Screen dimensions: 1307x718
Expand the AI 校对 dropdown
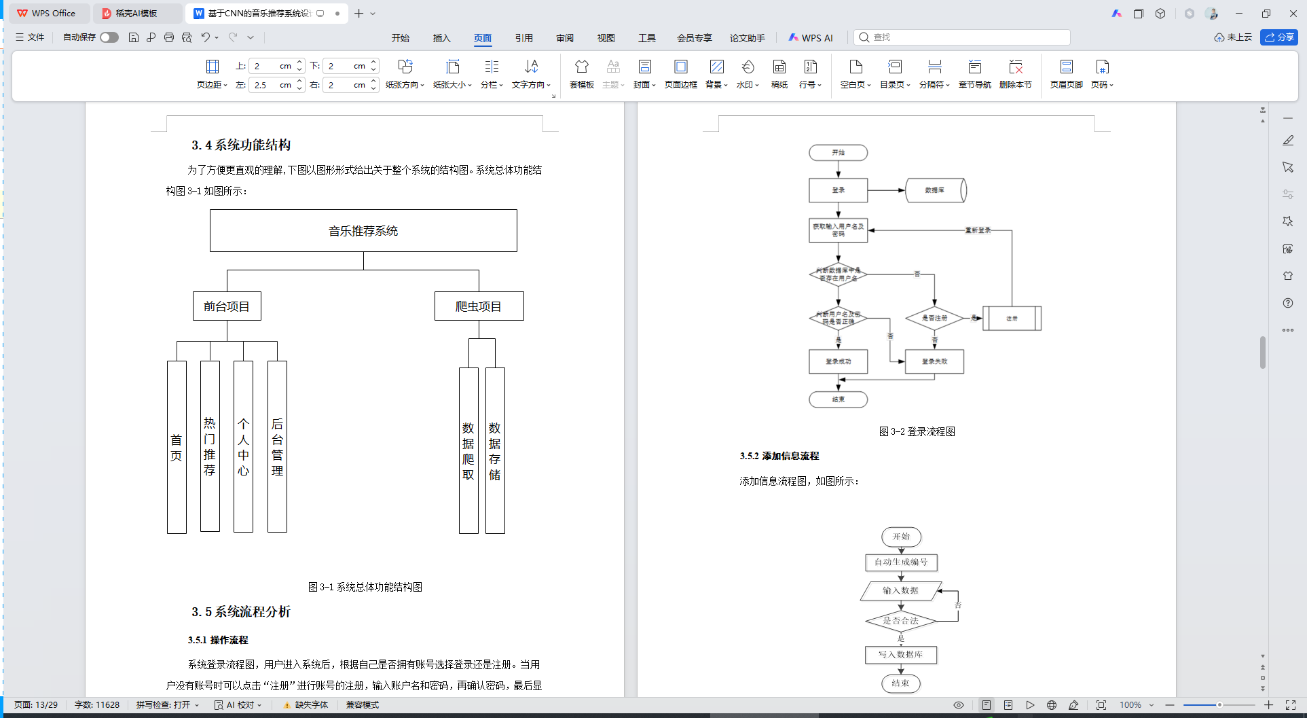(x=259, y=705)
